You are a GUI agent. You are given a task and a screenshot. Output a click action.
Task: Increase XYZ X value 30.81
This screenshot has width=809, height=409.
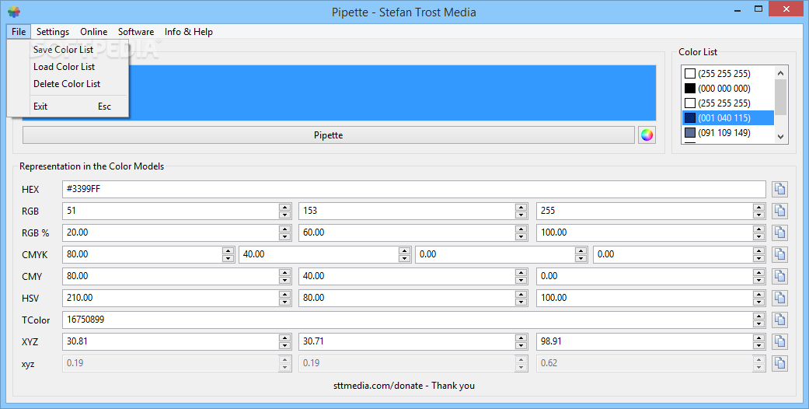point(284,337)
